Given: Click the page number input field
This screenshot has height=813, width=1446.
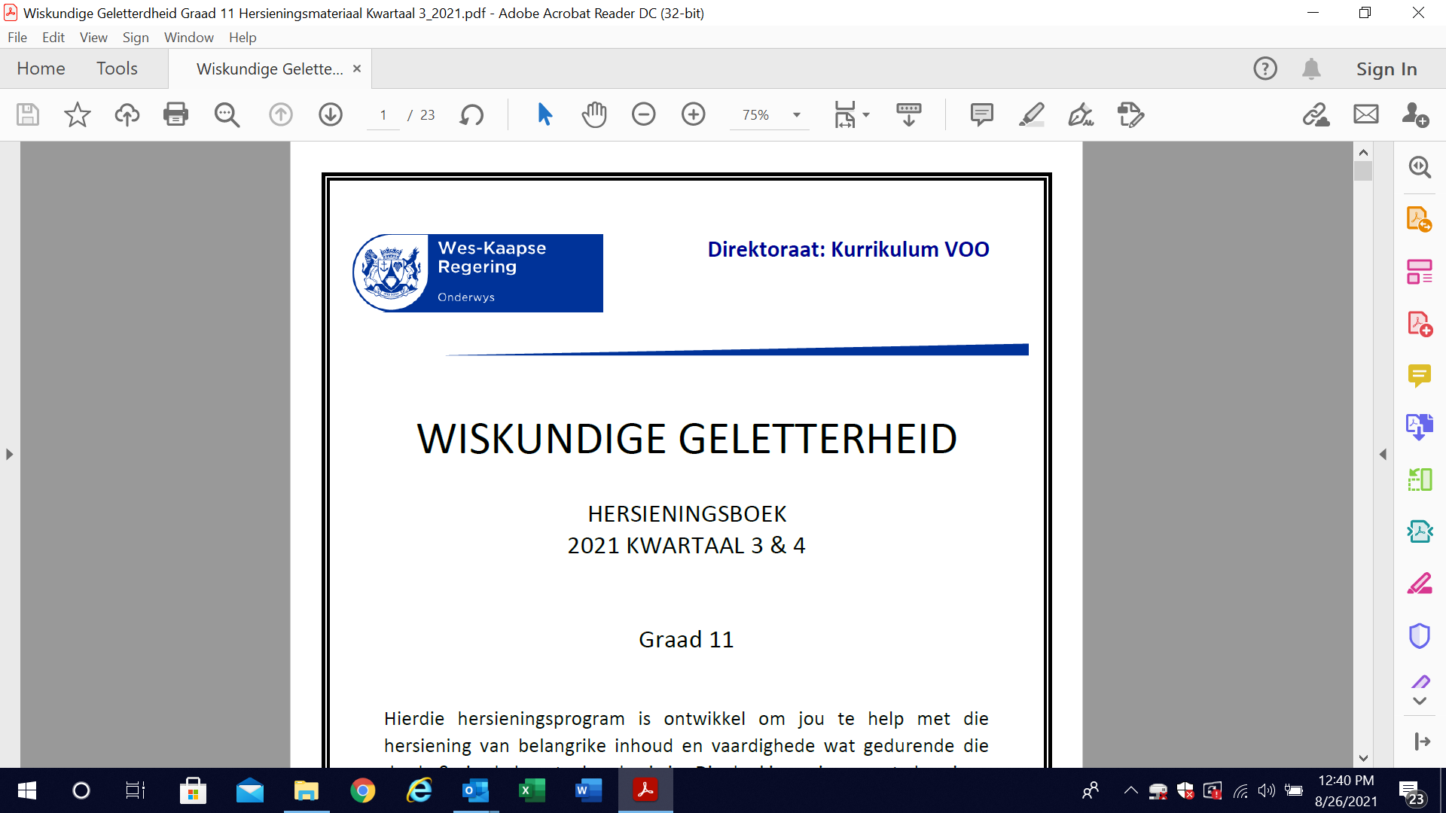Looking at the screenshot, I should click(383, 115).
